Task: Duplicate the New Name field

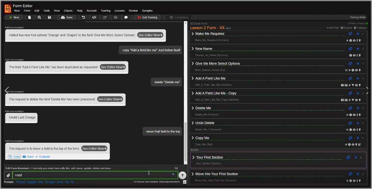Action: pyautogui.click(x=350, y=49)
